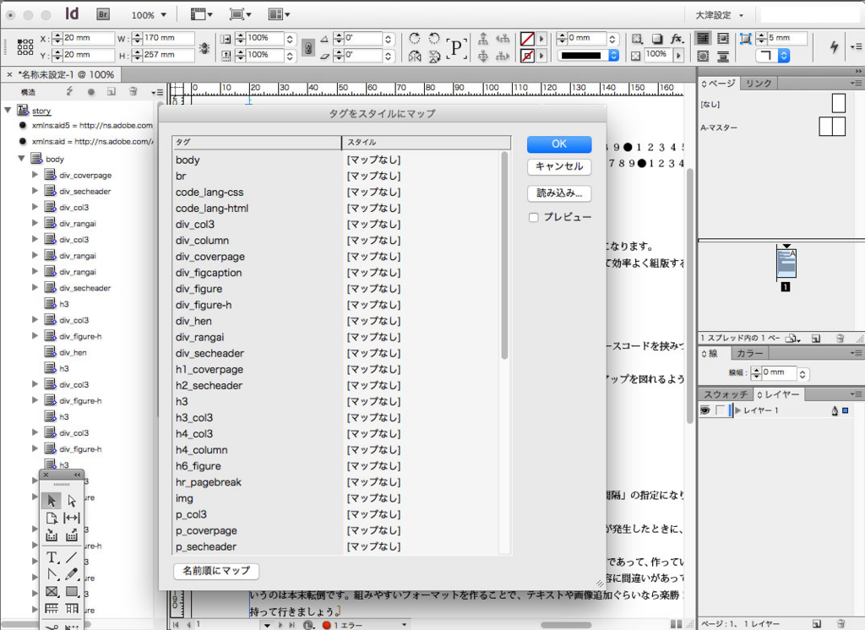Click キャンセル button
This screenshot has width=865, height=630.
click(x=559, y=166)
